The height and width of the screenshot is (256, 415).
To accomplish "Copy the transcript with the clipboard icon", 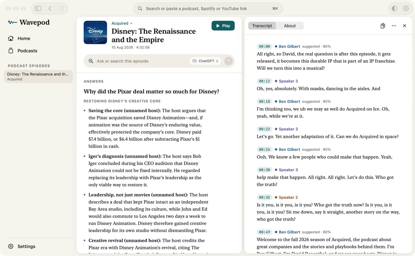I will tap(383, 26).
